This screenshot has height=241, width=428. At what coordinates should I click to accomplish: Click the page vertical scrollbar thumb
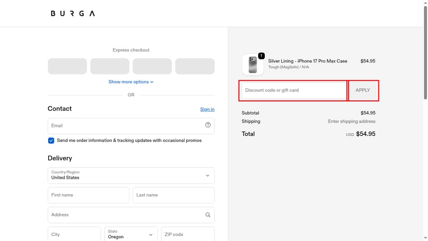point(425,52)
